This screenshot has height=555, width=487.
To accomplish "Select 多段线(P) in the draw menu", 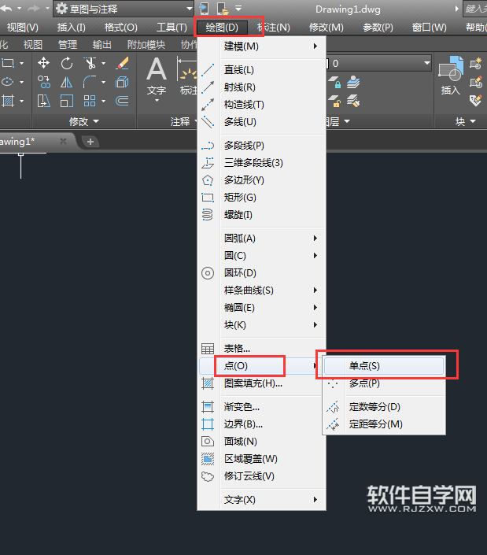I will click(262, 146).
